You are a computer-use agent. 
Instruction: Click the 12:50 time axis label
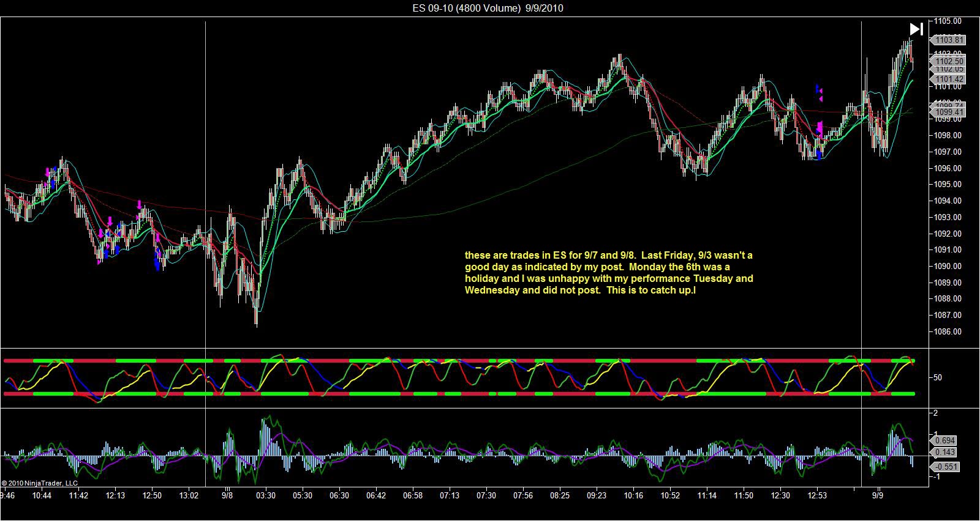tap(152, 495)
